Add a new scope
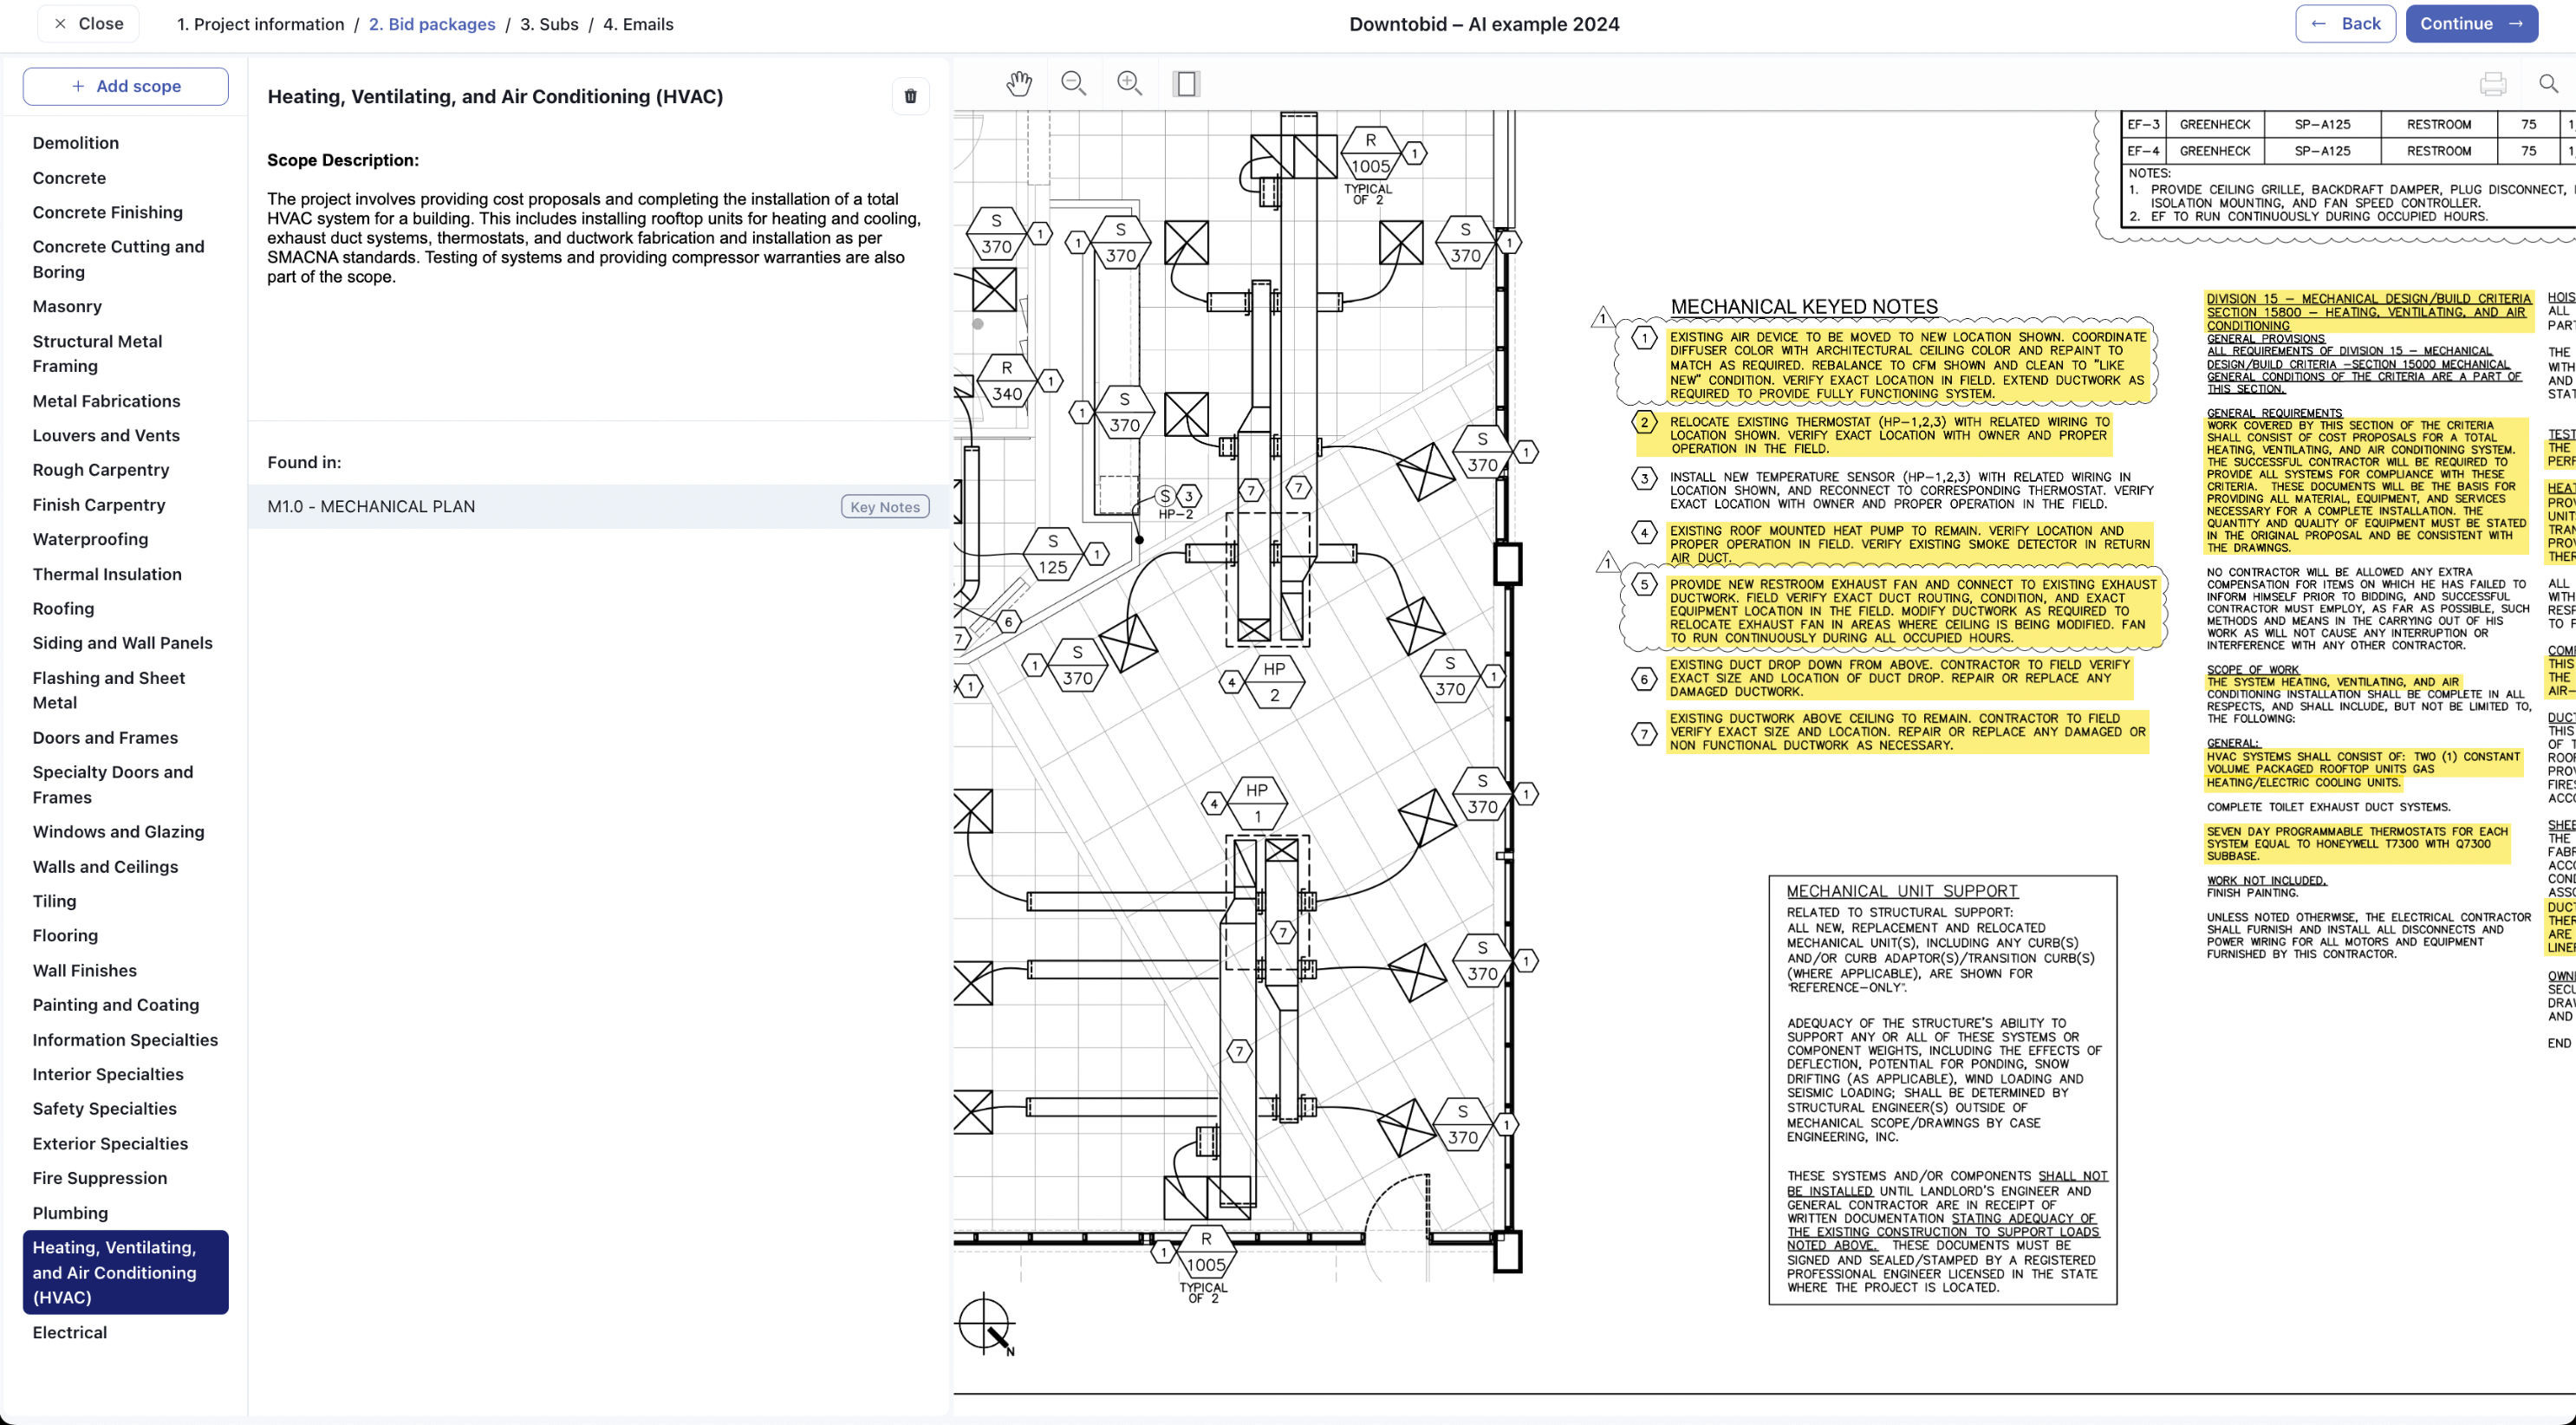2576x1425 pixels. [126, 86]
